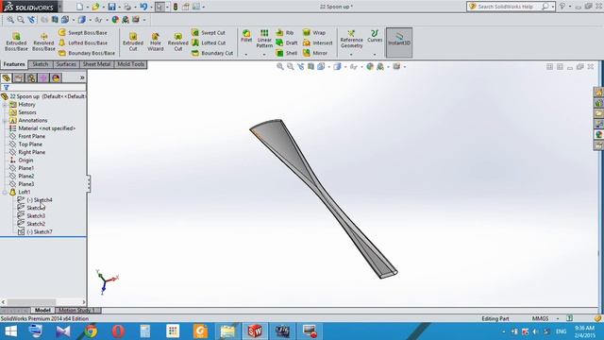The width and height of the screenshot is (604, 340).
Task: Switch to the Surfaces tab
Action: pyautogui.click(x=66, y=64)
